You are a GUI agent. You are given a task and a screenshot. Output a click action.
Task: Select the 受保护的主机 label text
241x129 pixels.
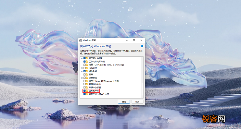point(95,84)
